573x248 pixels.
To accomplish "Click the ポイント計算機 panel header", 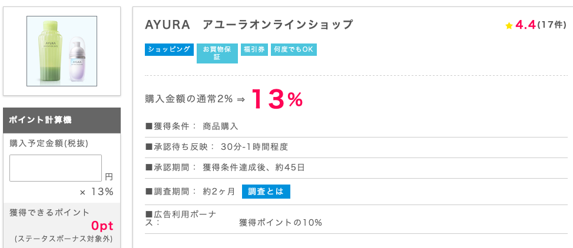I will (62, 120).
